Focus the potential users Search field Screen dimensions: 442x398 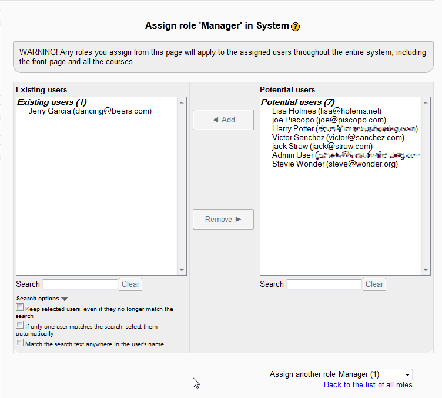tap(324, 284)
